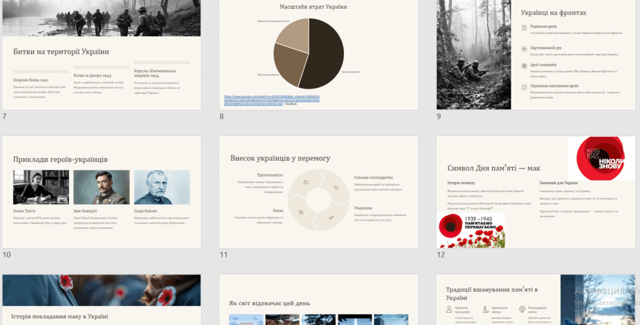Click the caption "Сидір Ковпак" under the portrait
Viewport: 640px width, 325px height.
(x=146, y=211)
